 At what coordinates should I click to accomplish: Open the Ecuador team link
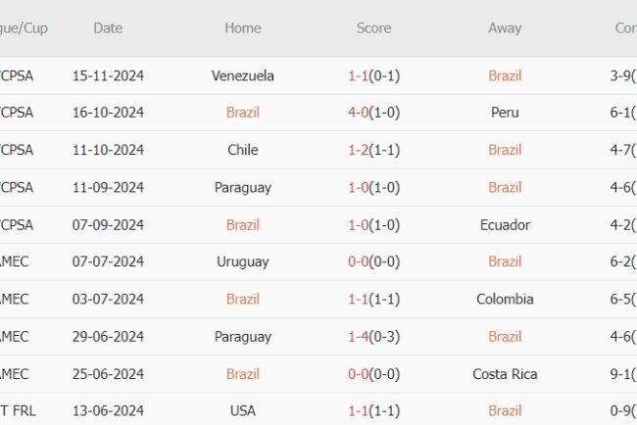(x=505, y=224)
